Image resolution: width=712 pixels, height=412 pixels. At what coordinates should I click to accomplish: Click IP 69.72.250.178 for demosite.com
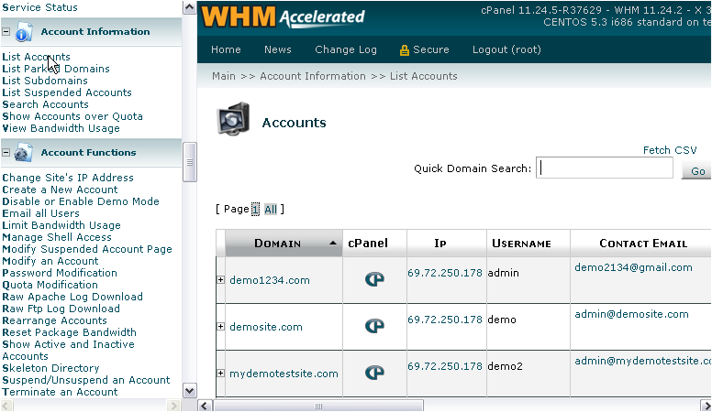pyautogui.click(x=445, y=320)
